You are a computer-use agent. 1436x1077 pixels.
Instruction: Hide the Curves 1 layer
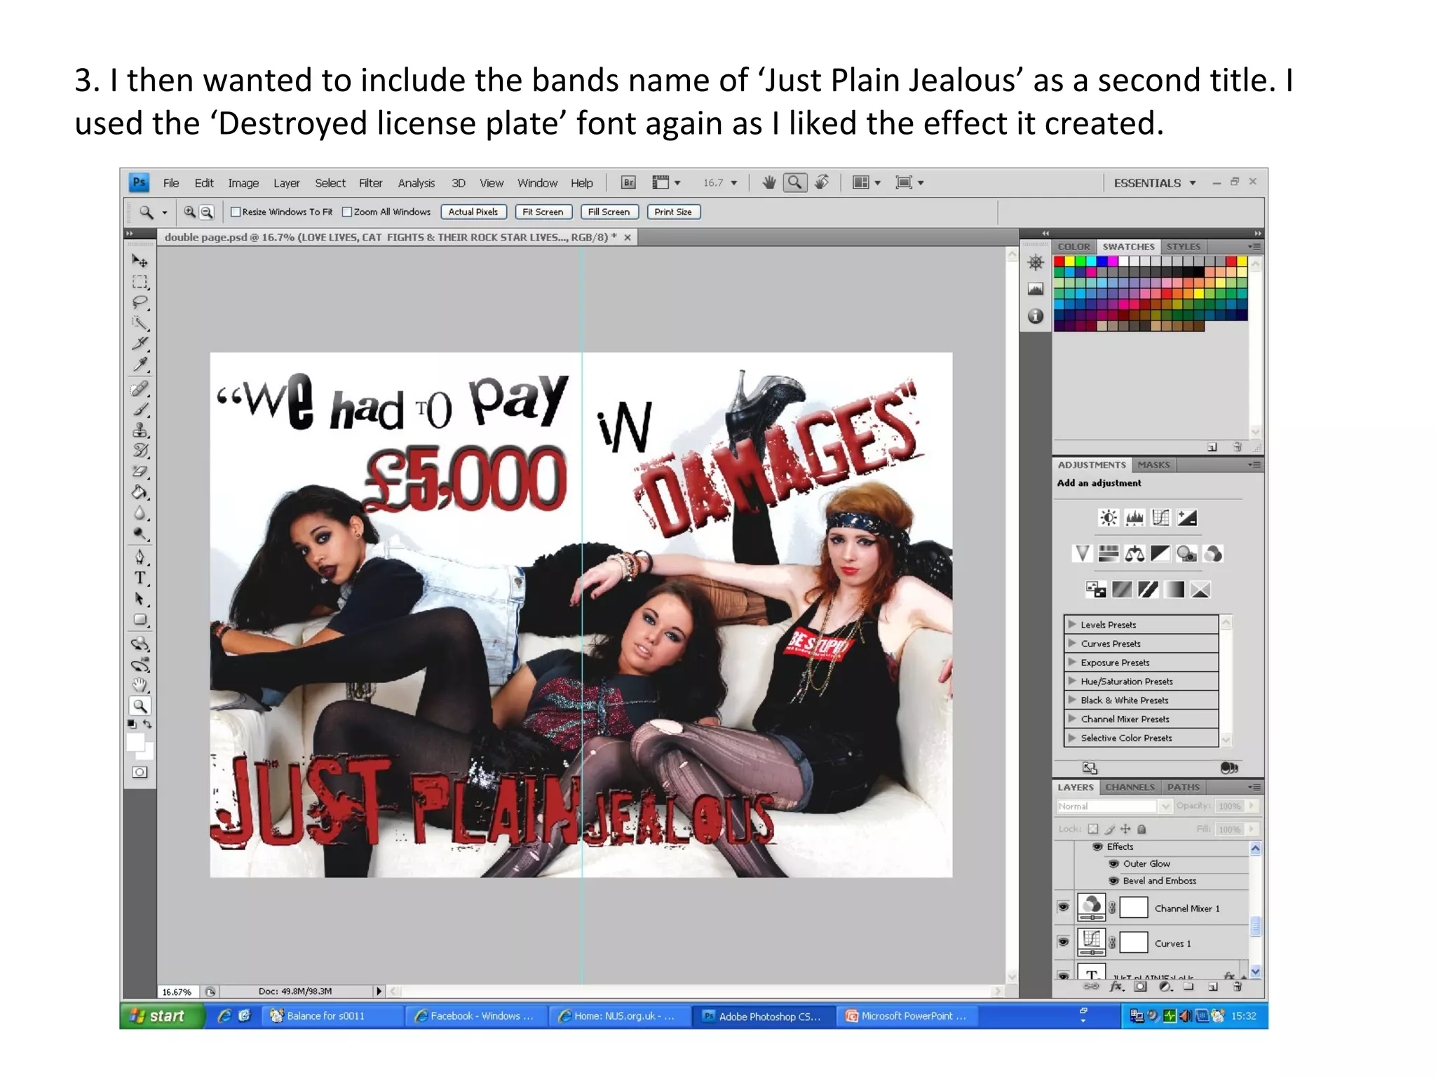point(1063,942)
